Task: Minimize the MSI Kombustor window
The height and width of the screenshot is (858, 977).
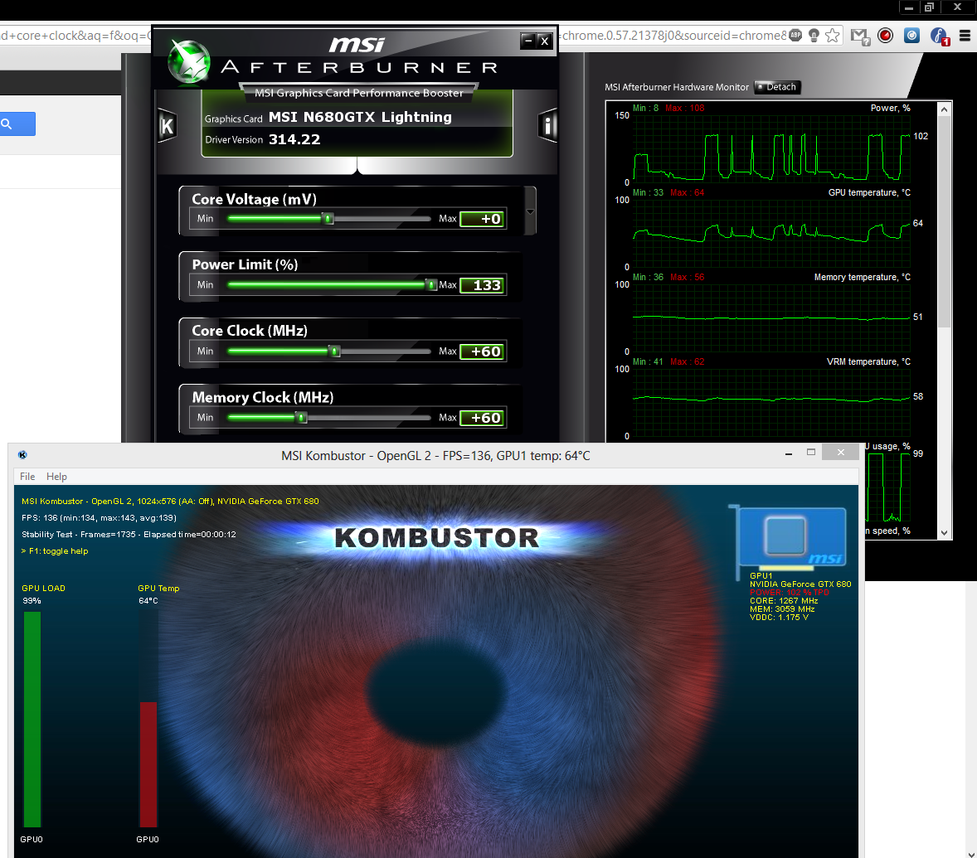Action: (x=789, y=453)
